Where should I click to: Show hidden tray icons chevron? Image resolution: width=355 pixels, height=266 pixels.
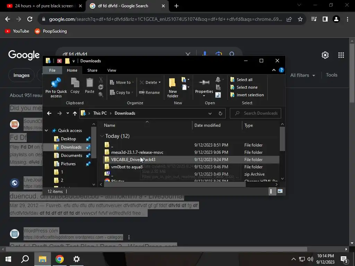coord(293,259)
